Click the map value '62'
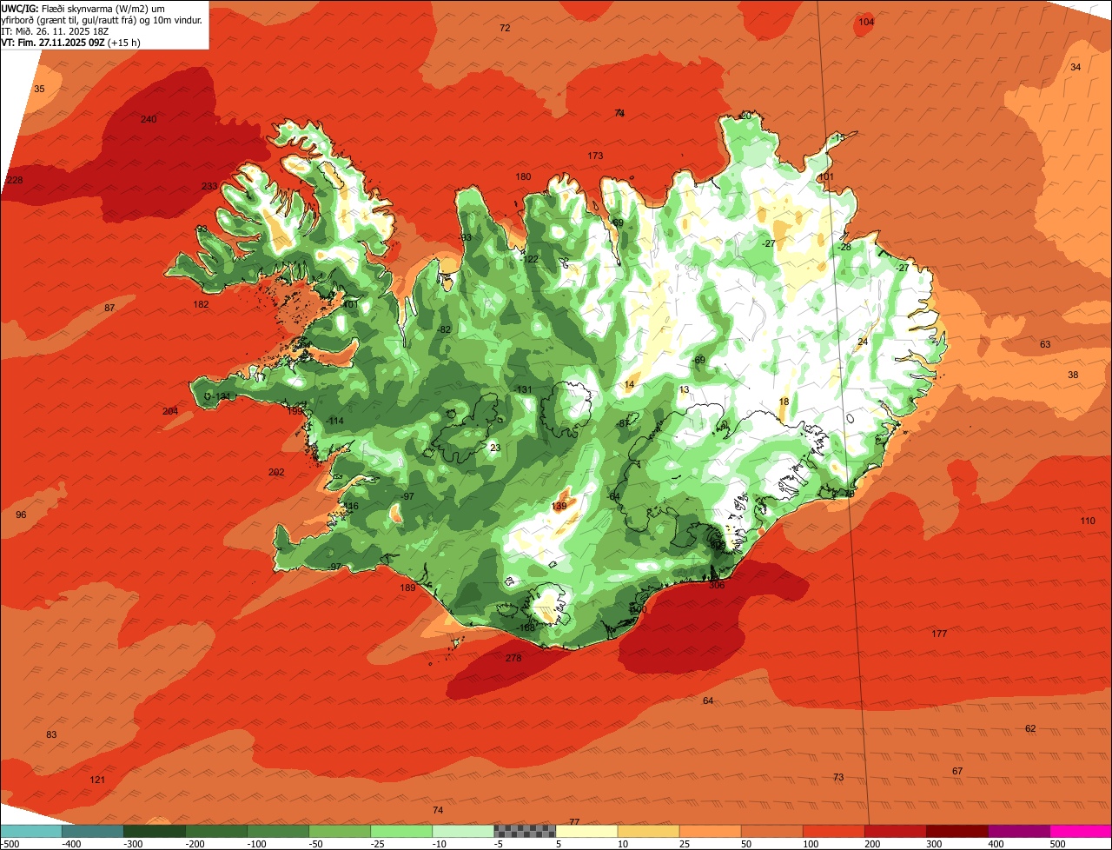Screen dimensions: 1112x850 point(1030,728)
